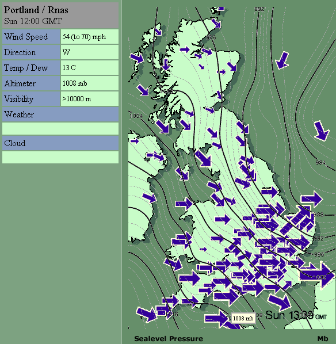Select the small wind arrow in western Northern Ireland
The height and width of the screenshot is (344, 336).
point(135,141)
